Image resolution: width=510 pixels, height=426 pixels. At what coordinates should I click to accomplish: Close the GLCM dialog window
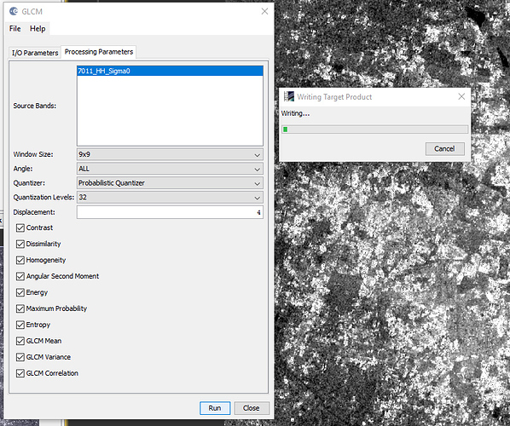coord(264,11)
